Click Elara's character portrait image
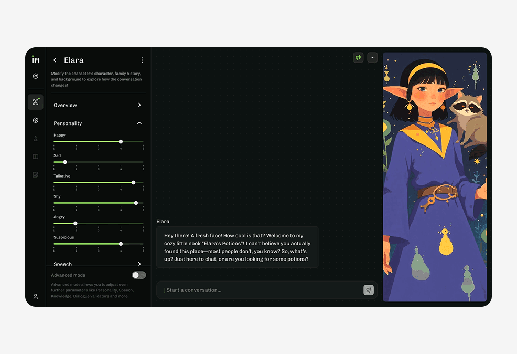The height and width of the screenshot is (354, 517). click(434, 176)
